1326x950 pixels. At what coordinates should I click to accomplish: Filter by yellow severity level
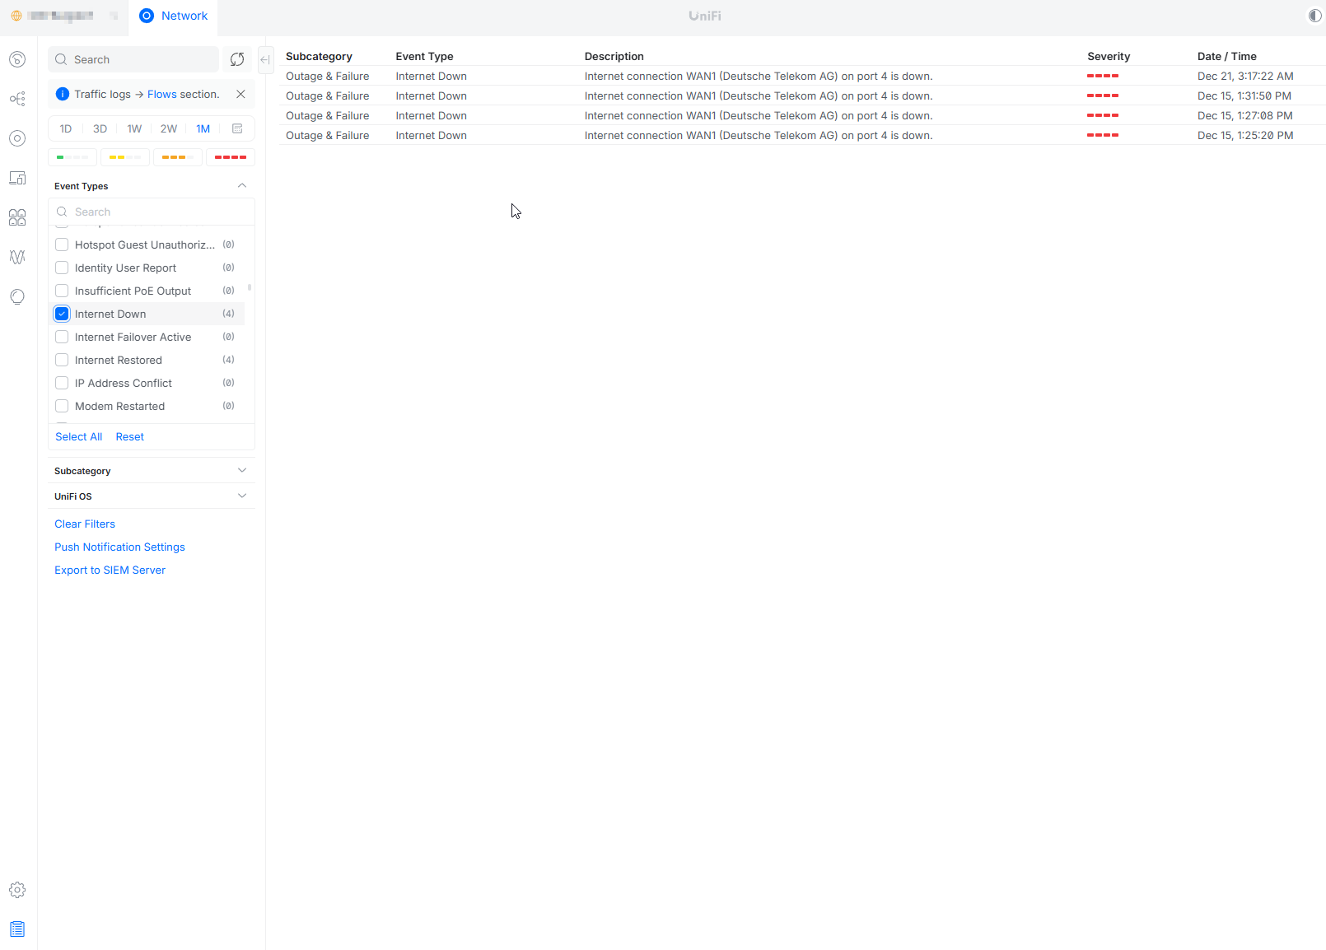[x=125, y=157]
